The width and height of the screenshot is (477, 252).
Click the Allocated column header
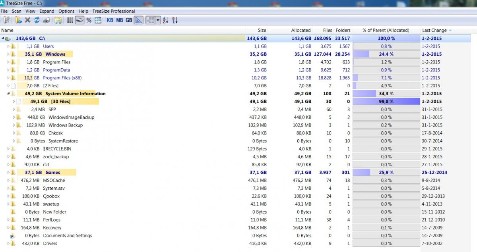[301, 30]
